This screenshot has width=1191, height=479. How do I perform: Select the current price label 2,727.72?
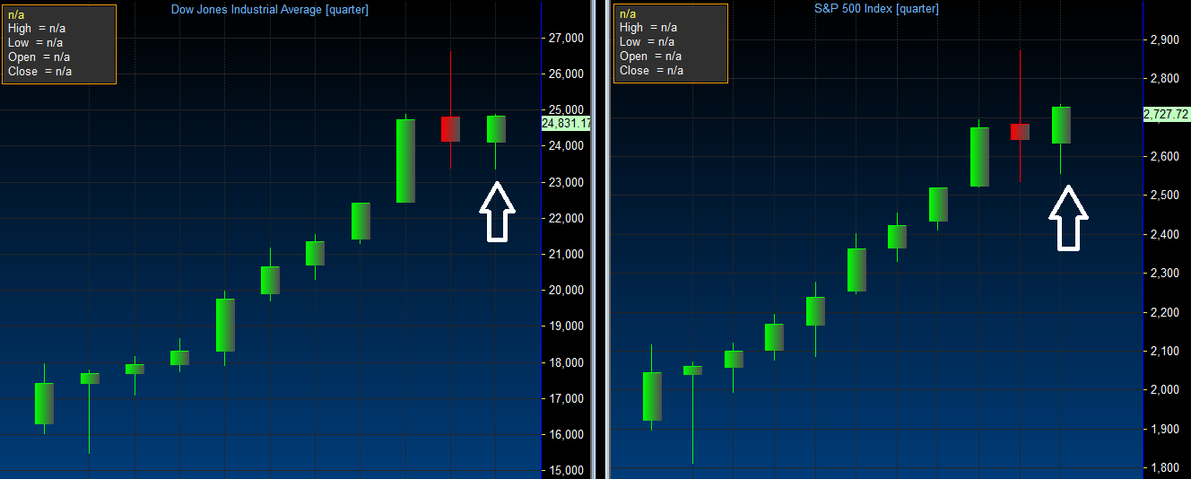click(1166, 114)
